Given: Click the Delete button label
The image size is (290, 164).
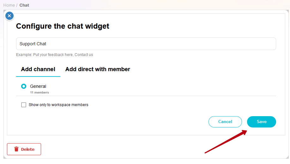Looking at the screenshot, I should [28, 150].
